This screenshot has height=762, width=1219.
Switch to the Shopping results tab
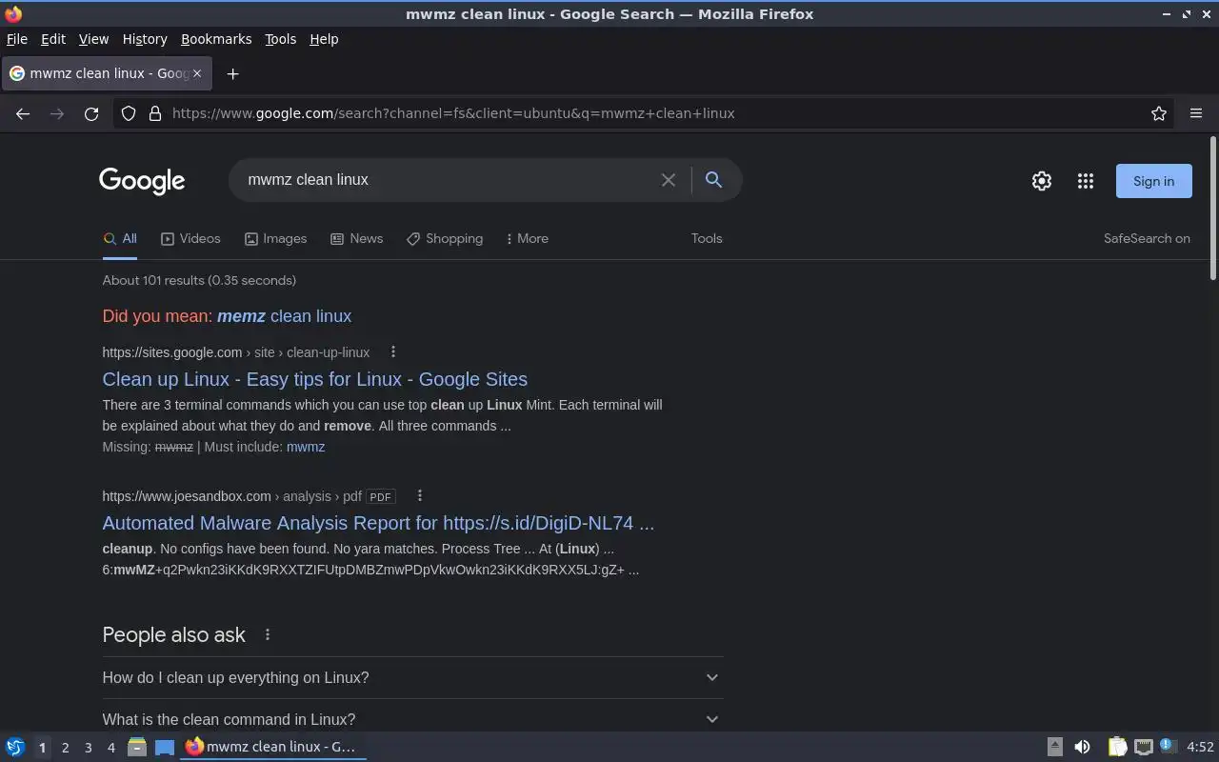click(445, 239)
